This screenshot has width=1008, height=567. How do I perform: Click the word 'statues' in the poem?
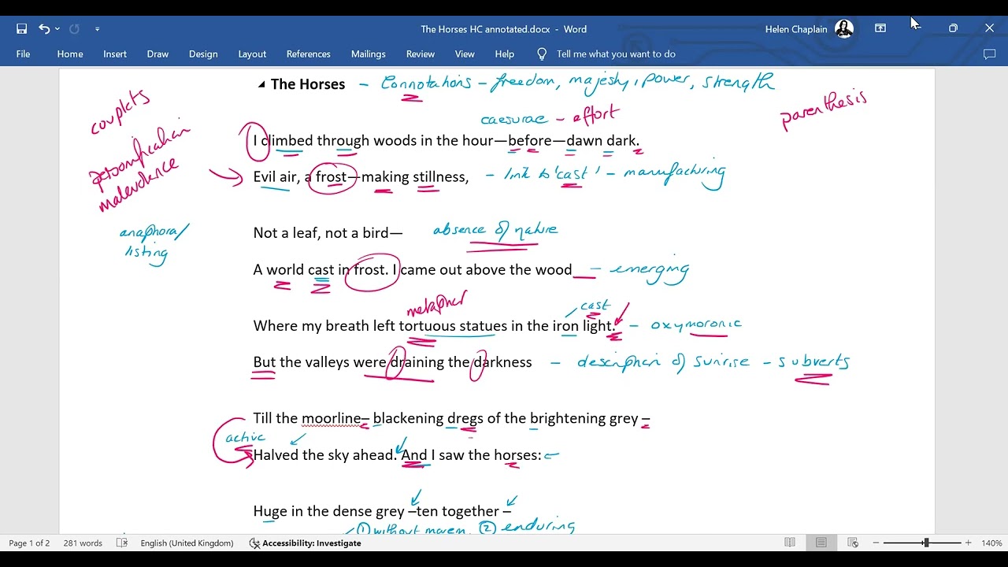click(484, 326)
